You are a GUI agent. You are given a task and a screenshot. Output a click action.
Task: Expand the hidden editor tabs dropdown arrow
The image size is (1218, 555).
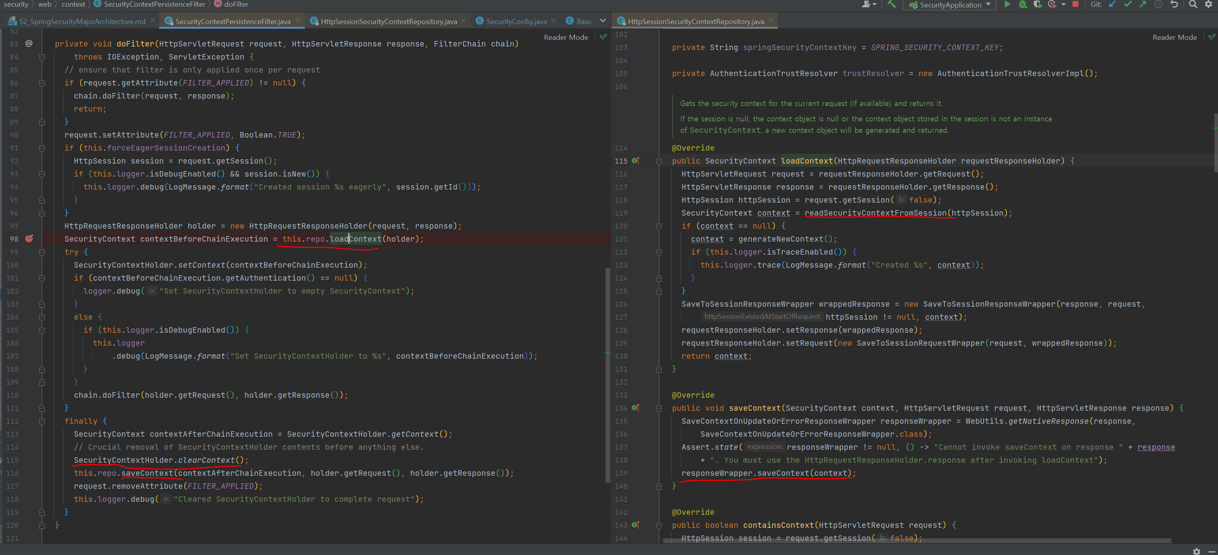coord(602,21)
